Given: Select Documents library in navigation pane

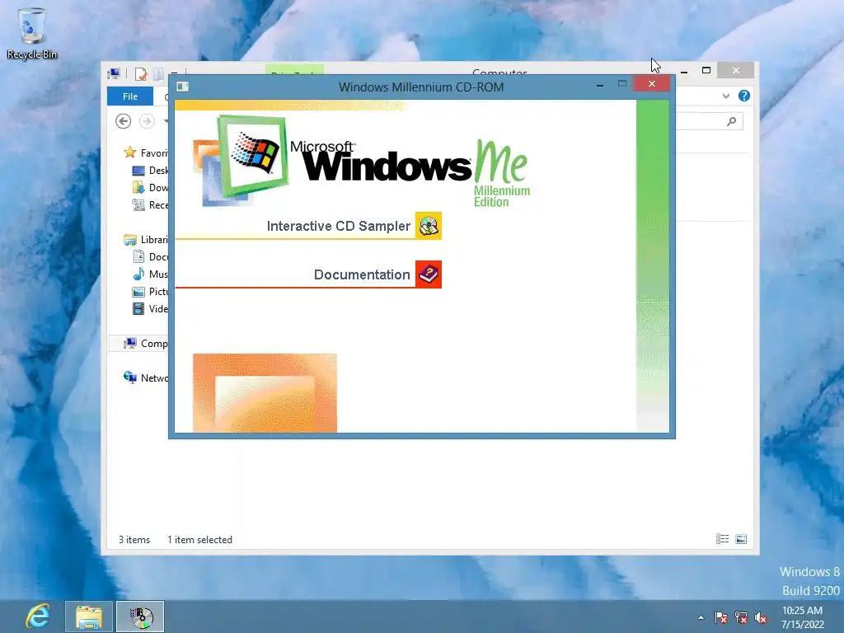Looking at the screenshot, I should (x=150, y=257).
